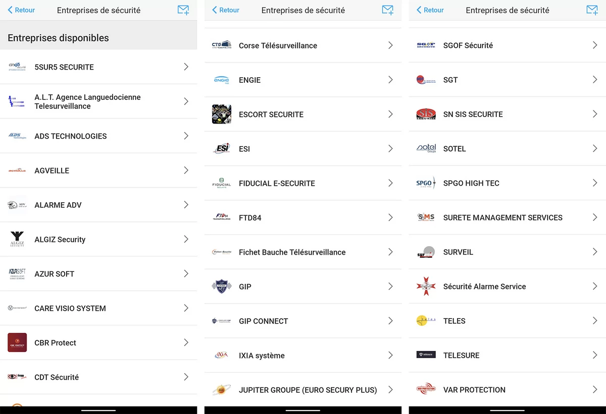Screen dimensions: 606x414
Task: Tap the CBR Protect red logo icon
Action: 17,342
